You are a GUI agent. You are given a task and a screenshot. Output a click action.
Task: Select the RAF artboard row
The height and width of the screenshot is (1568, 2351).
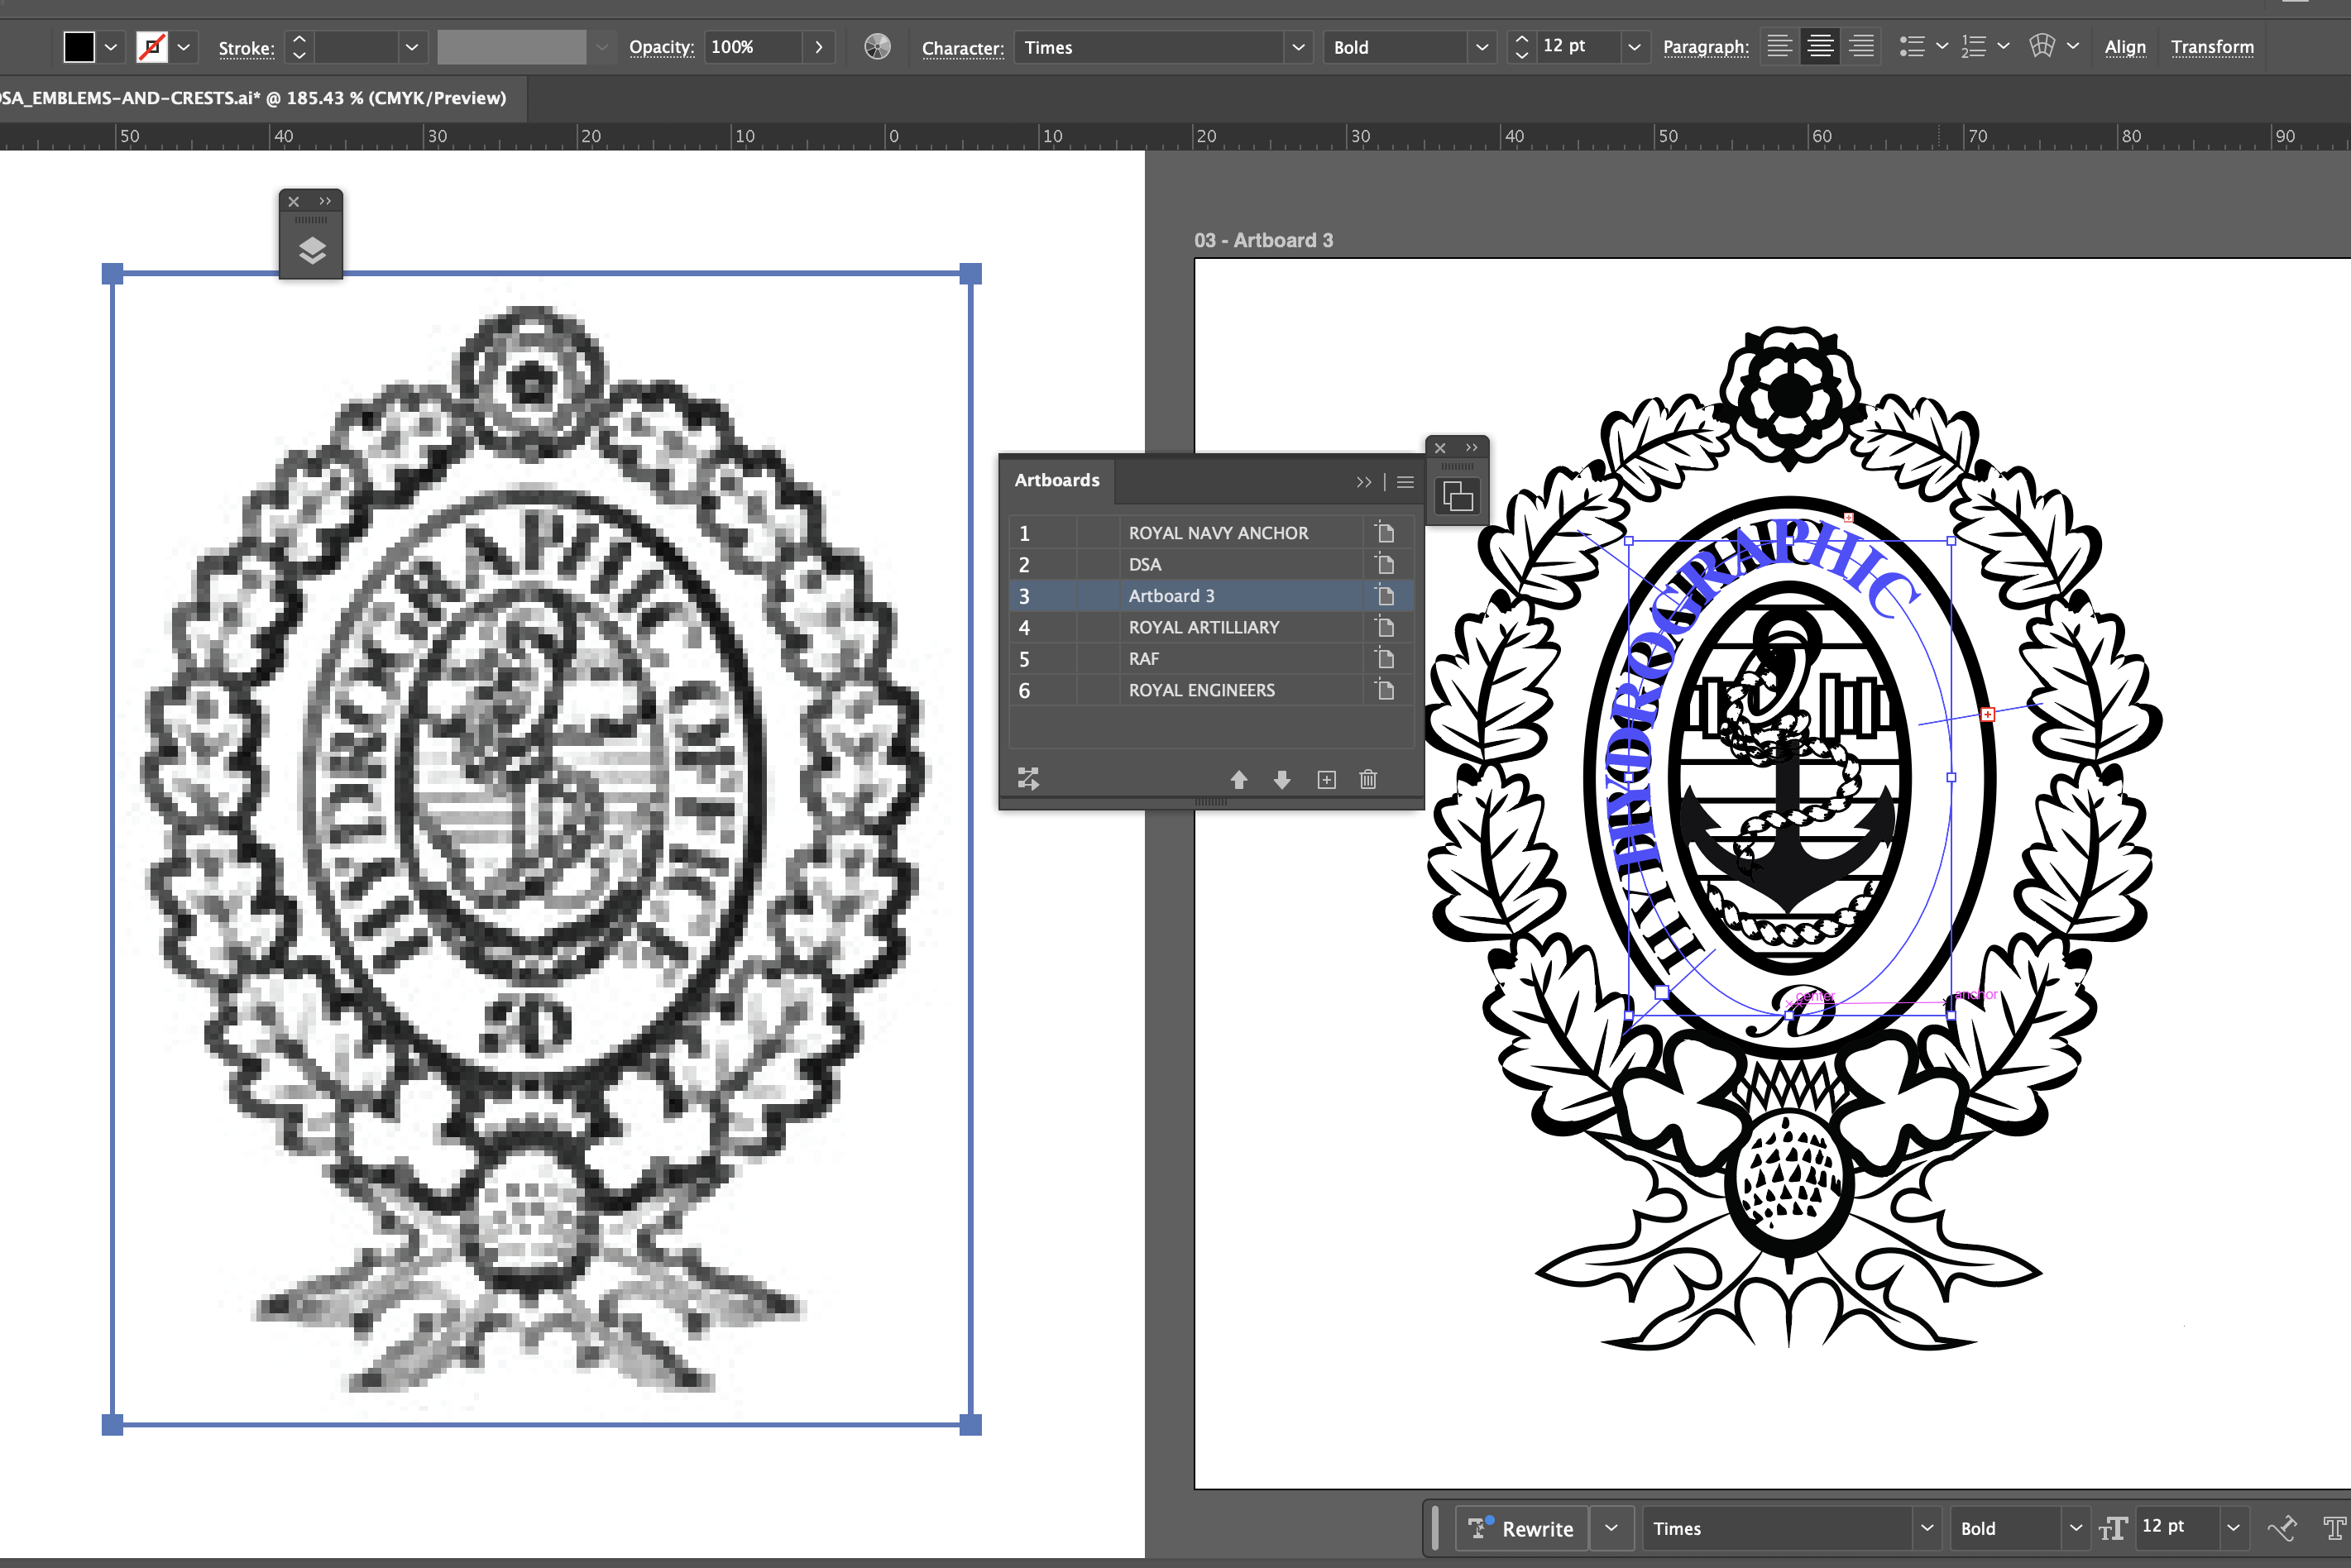1211,658
